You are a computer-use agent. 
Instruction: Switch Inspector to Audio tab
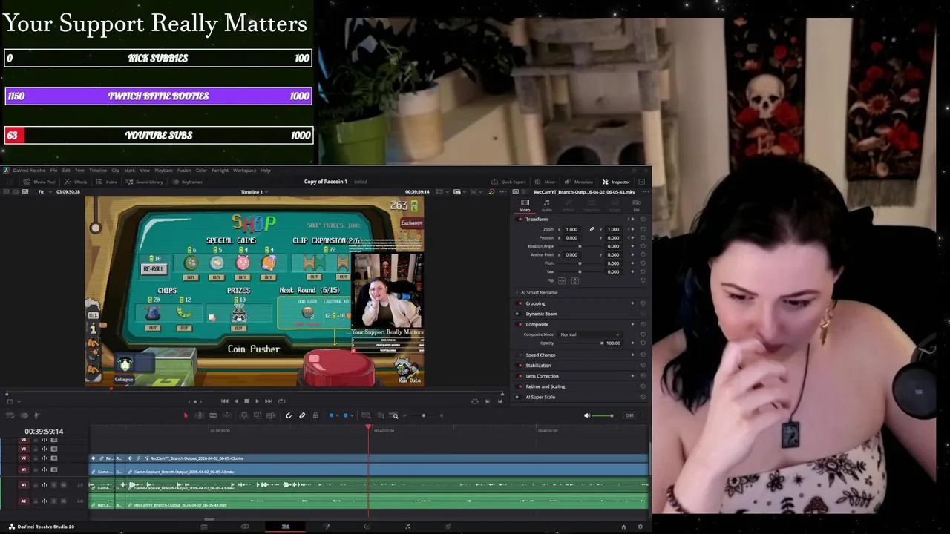(546, 205)
